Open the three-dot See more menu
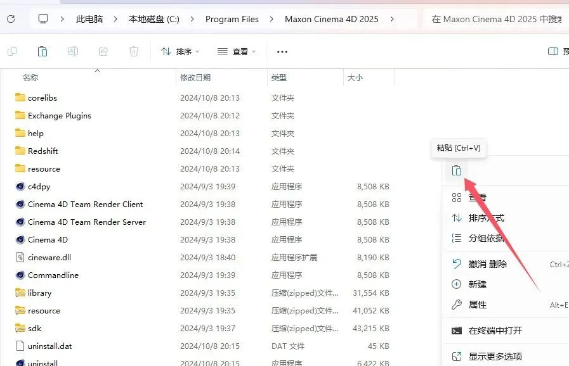 pyautogui.click(x=282, y=52)
